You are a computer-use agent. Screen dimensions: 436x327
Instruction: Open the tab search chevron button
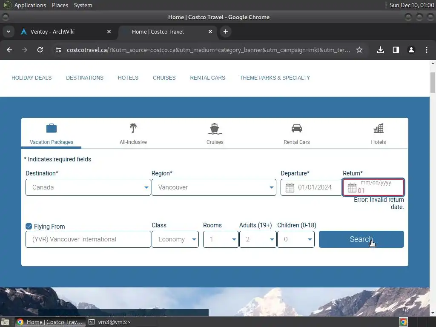(x=9, y=32)
